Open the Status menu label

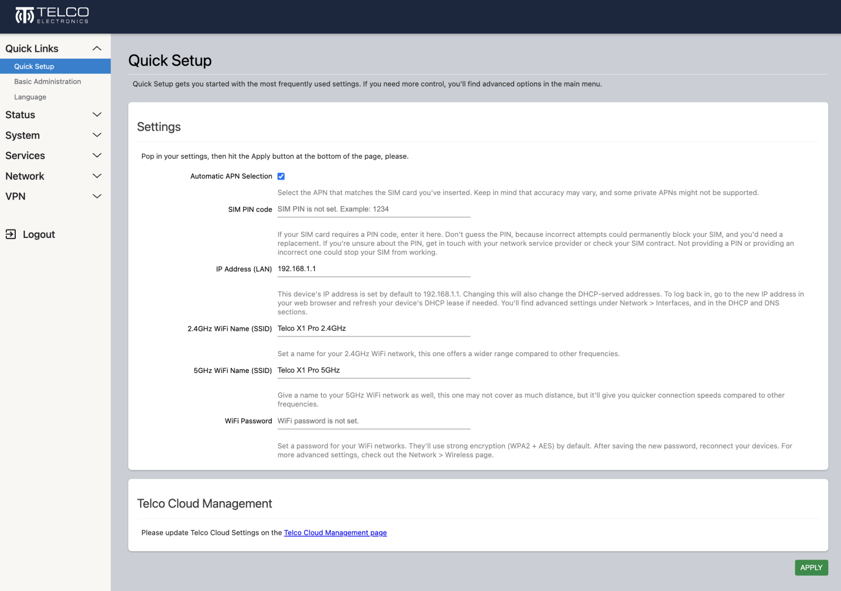coord(20,115)
